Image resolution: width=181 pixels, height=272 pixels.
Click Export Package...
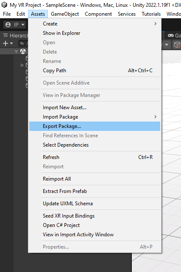(x=95, y=126)
